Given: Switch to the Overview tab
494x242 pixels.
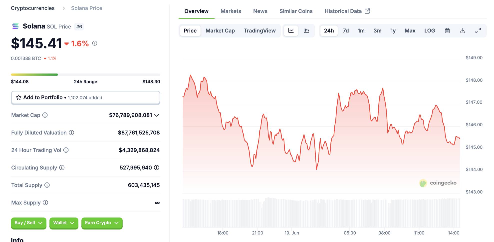Looking at the screenshot, I should click(x=196, y=11).
